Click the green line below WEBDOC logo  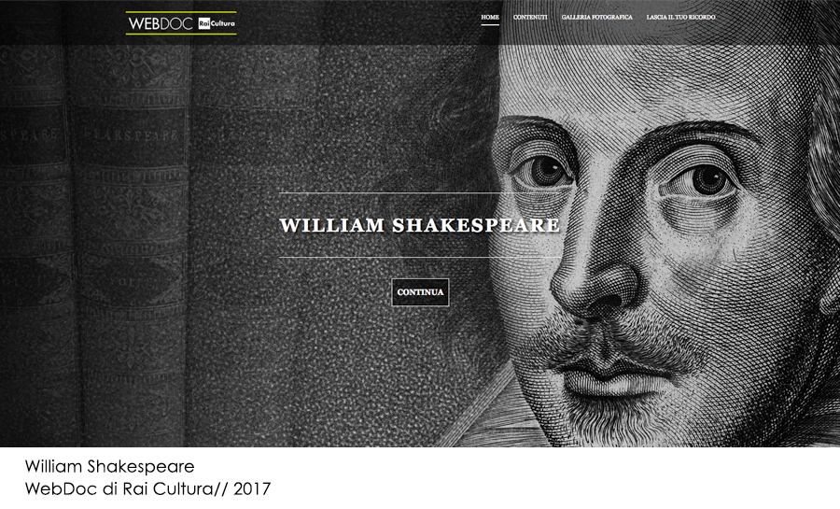point(181,35)
